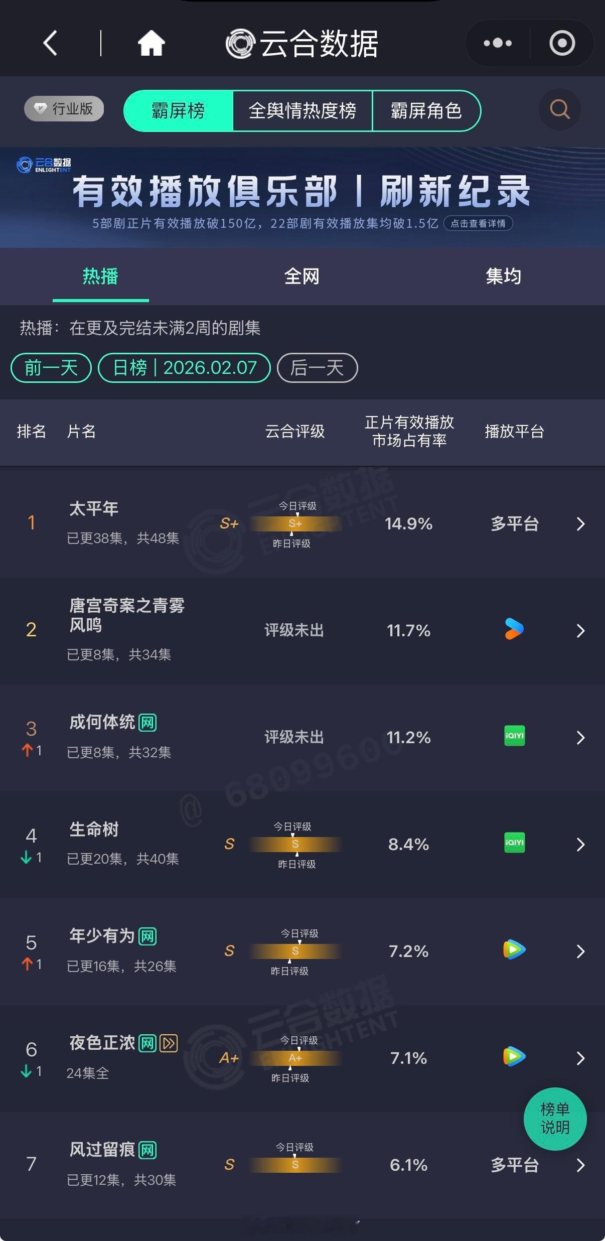
Task: Tap the back arrow in the top bar
Action: tap(49, 43)
